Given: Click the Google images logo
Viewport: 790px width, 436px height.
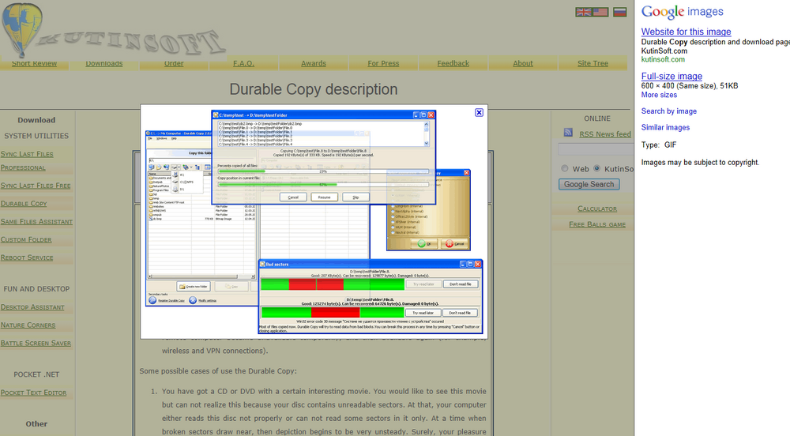Looking at the screenshot, I should coord(683,12).
